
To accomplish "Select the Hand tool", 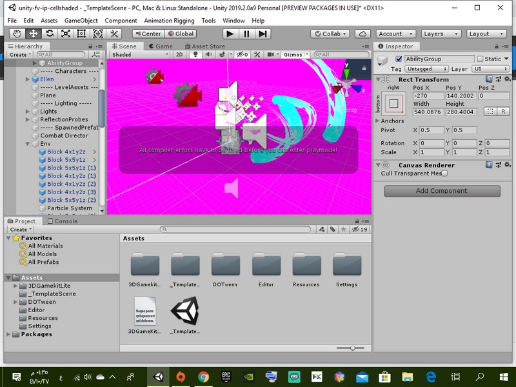I will [17, 34].
